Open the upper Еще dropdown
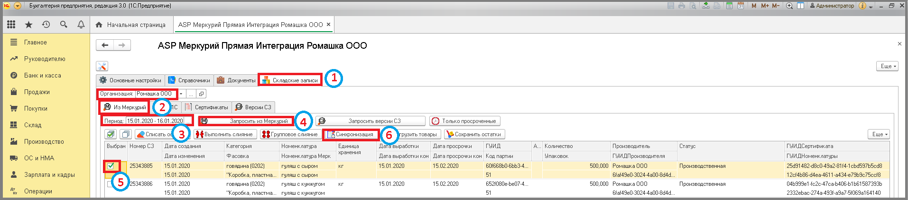Image resolution: width=908 pixels, height=200 pixels. tap(887, 66)
